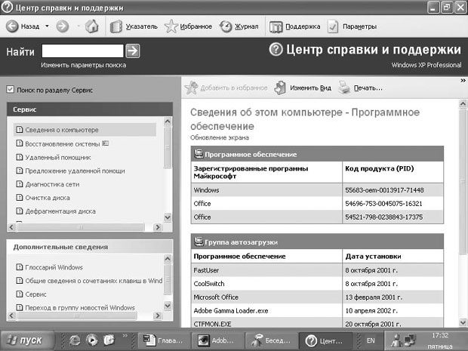Click Messenger tray icon
The height and width of the screenshot is (351, 468).
[x=396, y=340]
